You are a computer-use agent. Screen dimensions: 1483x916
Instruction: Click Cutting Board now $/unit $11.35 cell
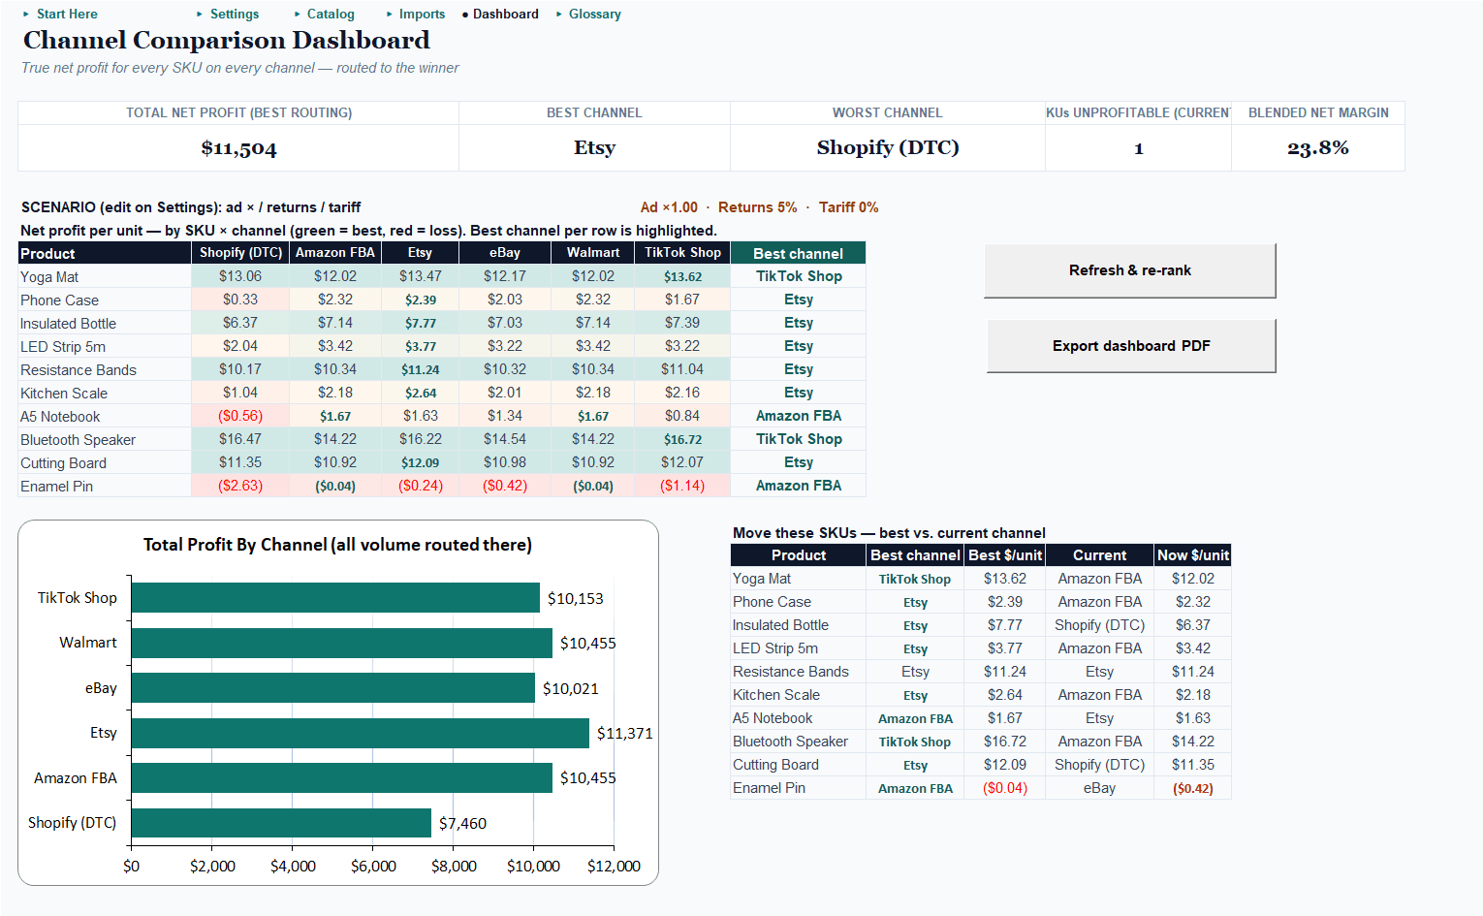tap(1193, 765)
